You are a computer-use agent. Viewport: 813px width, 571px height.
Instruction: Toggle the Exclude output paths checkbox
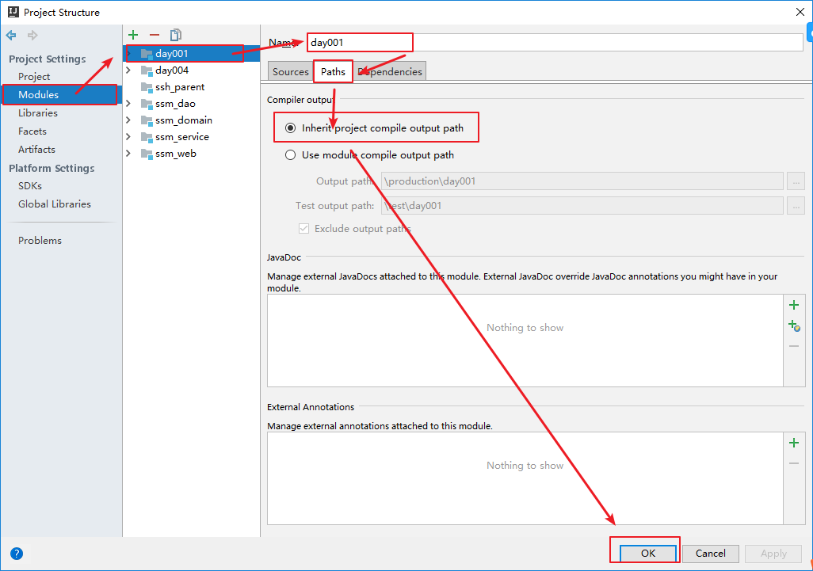tap(303, 228)
